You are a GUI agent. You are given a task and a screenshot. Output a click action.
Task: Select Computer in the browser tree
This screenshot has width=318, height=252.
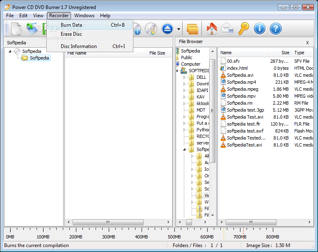tap(190, 64)
